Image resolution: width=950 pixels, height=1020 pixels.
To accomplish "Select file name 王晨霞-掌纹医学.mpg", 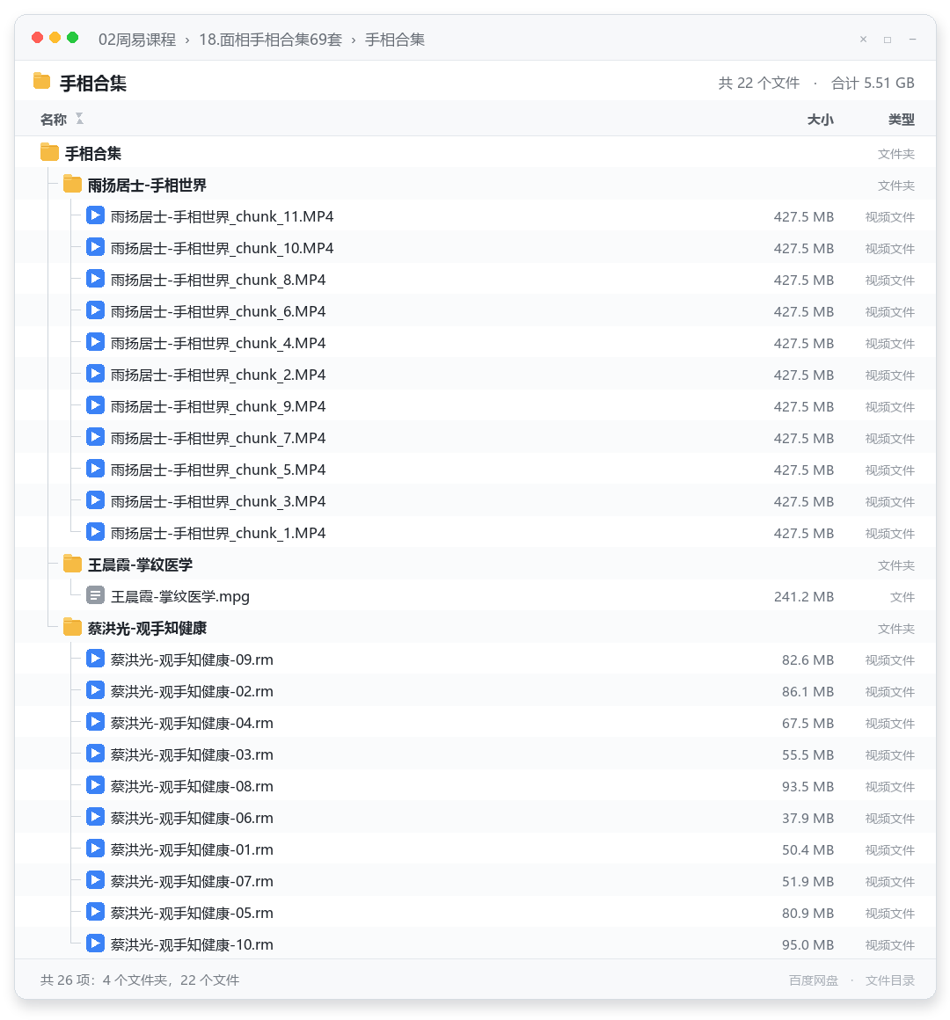I will click(x=180, y=596).
